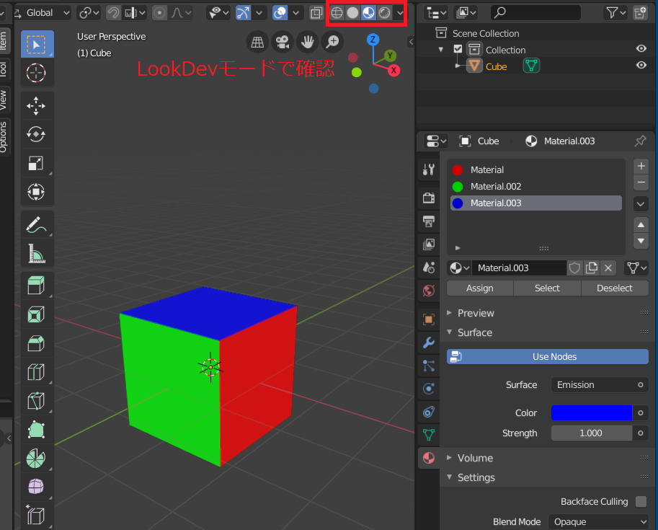Screen dimensions: 658x530
Task: Pick the Inset Faces tool
Action: pyautogui.click(x=36, y=314)
